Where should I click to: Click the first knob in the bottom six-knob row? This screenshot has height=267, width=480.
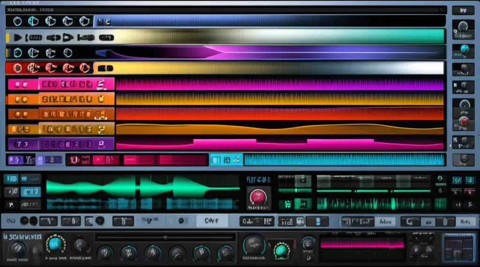click(105, 252)
